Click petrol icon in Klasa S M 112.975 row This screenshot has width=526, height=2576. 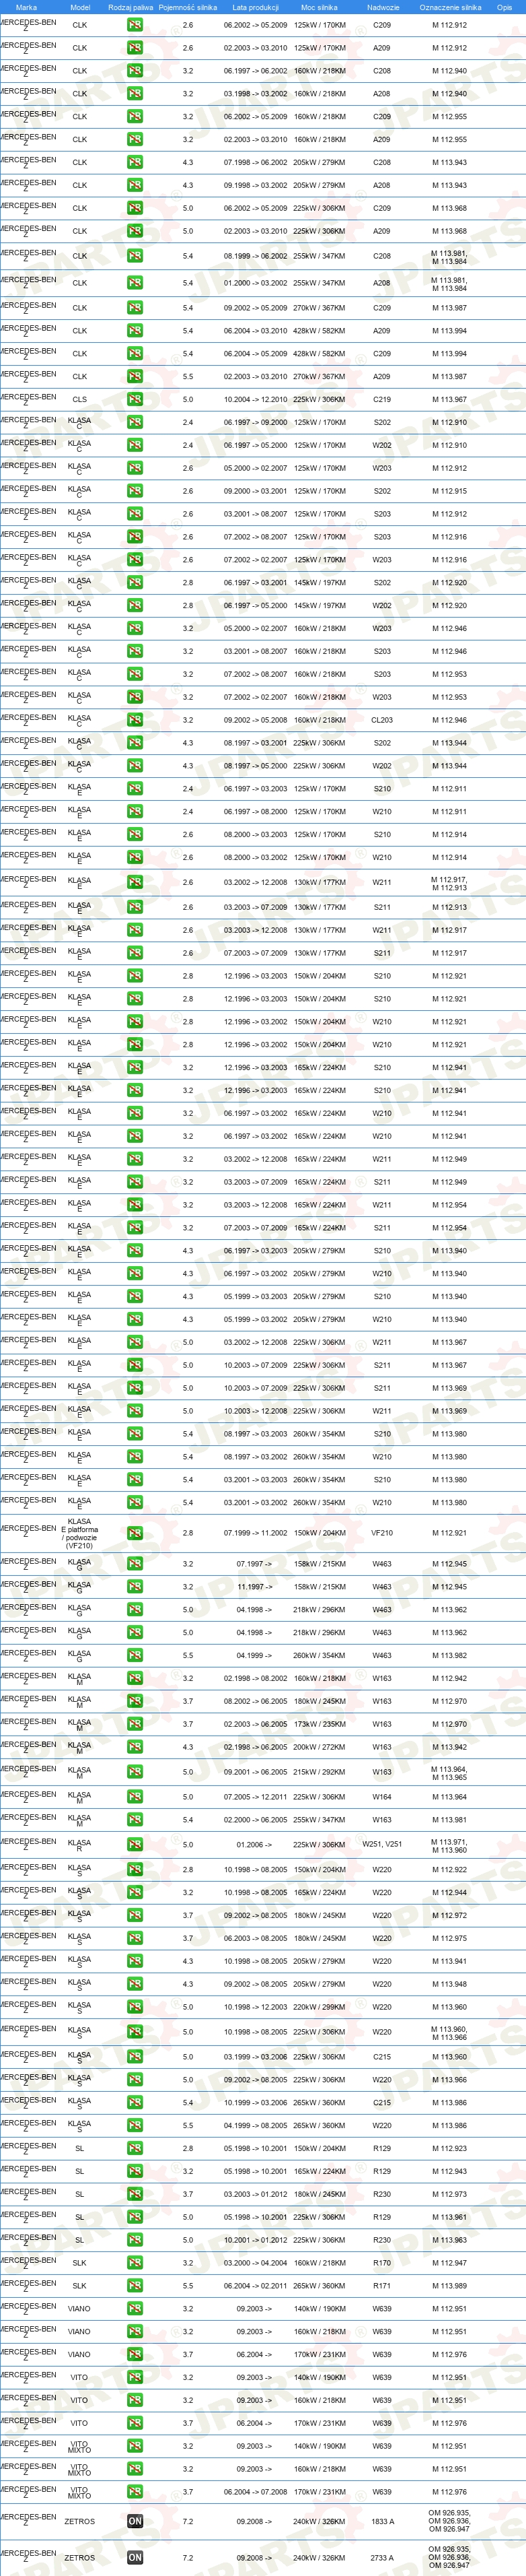[135, 1939]
